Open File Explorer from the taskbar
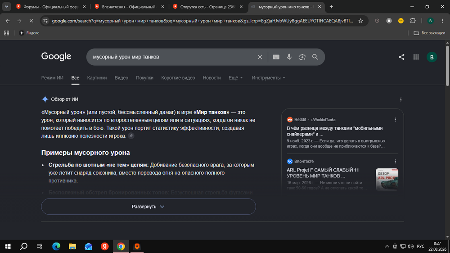Viewport: 450px width, 253px height. (x=72, y=246)
